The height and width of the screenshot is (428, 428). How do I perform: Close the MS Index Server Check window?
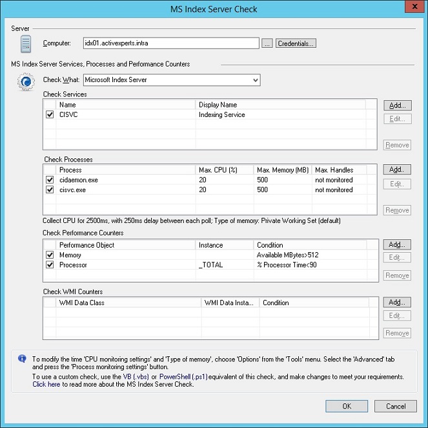pos(414,6)
